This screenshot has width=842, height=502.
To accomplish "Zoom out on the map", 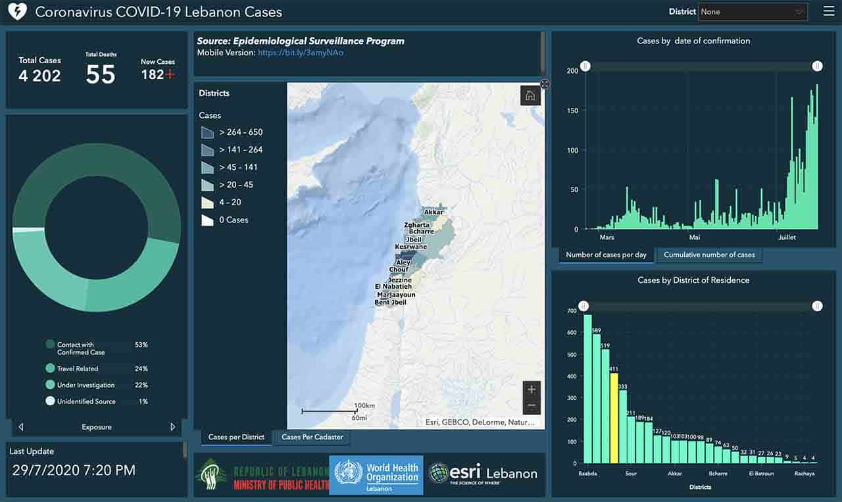I will (x=532, y=406).
